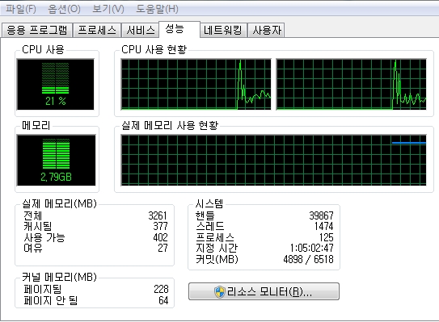Click the CPU 사용 21 % gauge
The image size is (439, 322).
pyautogui.click(x=56, y=85)
